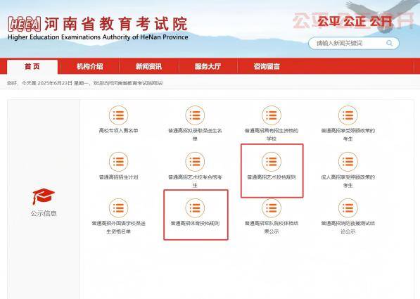The height and width of the screenshot is (299, 420).
Task: Click the search magnifier icon
Action: click(390, 43)
